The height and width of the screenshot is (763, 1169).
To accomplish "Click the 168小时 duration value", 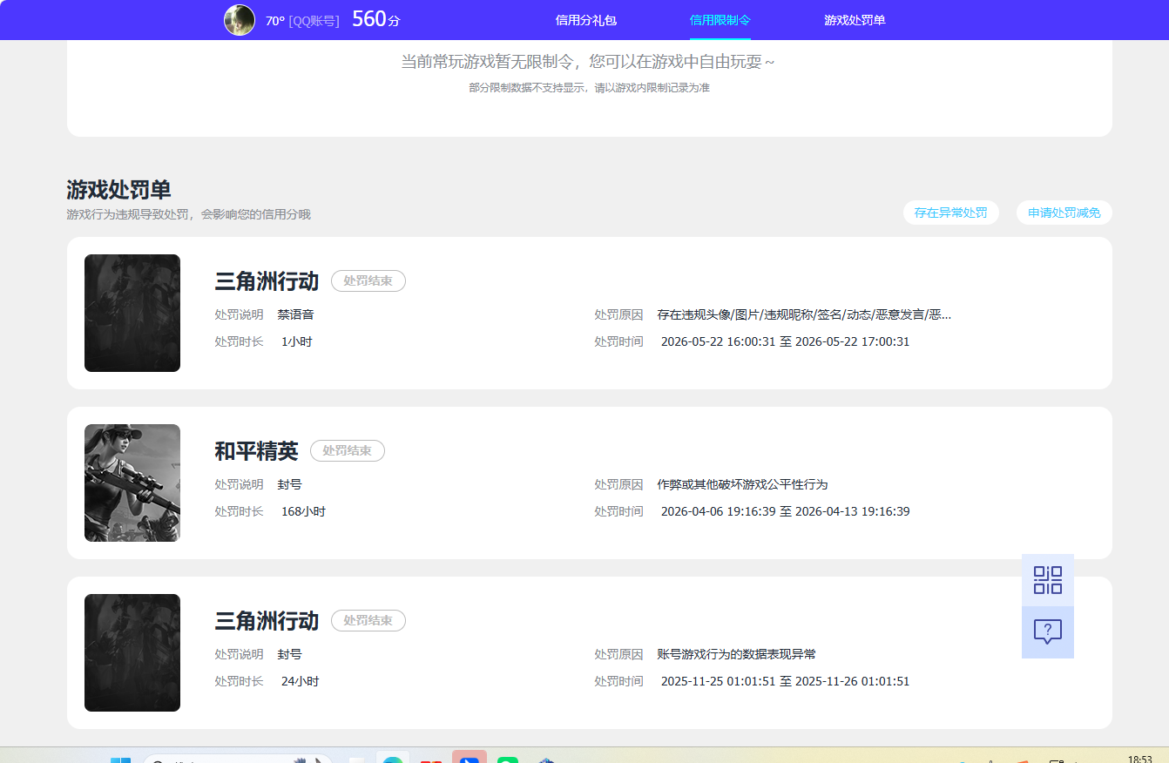I will [x=303, y=511].
